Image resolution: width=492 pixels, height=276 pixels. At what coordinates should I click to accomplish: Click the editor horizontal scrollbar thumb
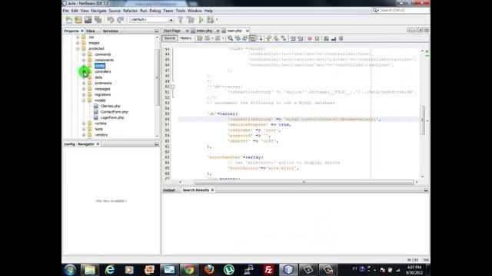pos(304,182)
